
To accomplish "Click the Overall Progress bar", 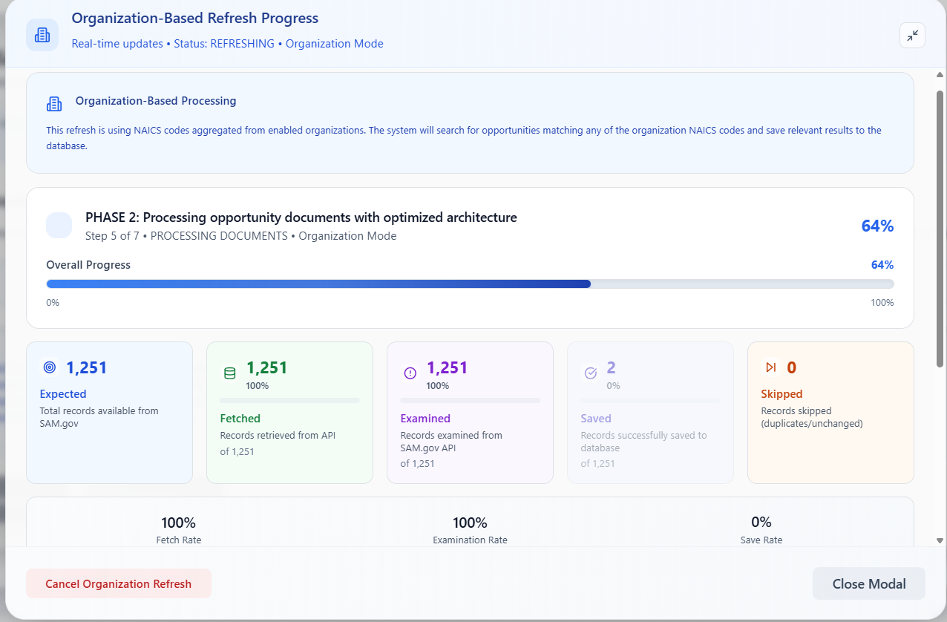I will pyautogui.click(x=470, y=284).
